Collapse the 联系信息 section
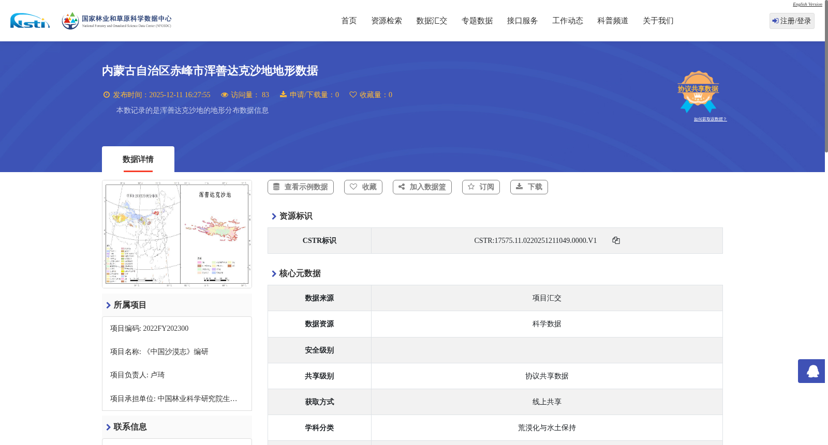Image resolution: width=828 pixels, height=445 pixels. click(177, 427)
